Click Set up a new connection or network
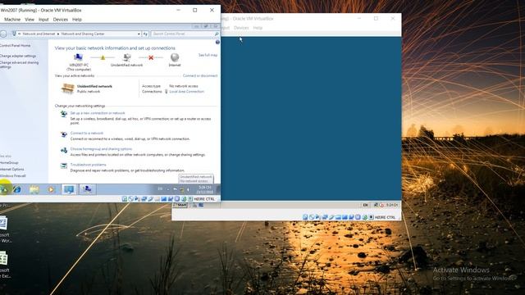This screenshot has width=525, height=295. tap(98, 113)
